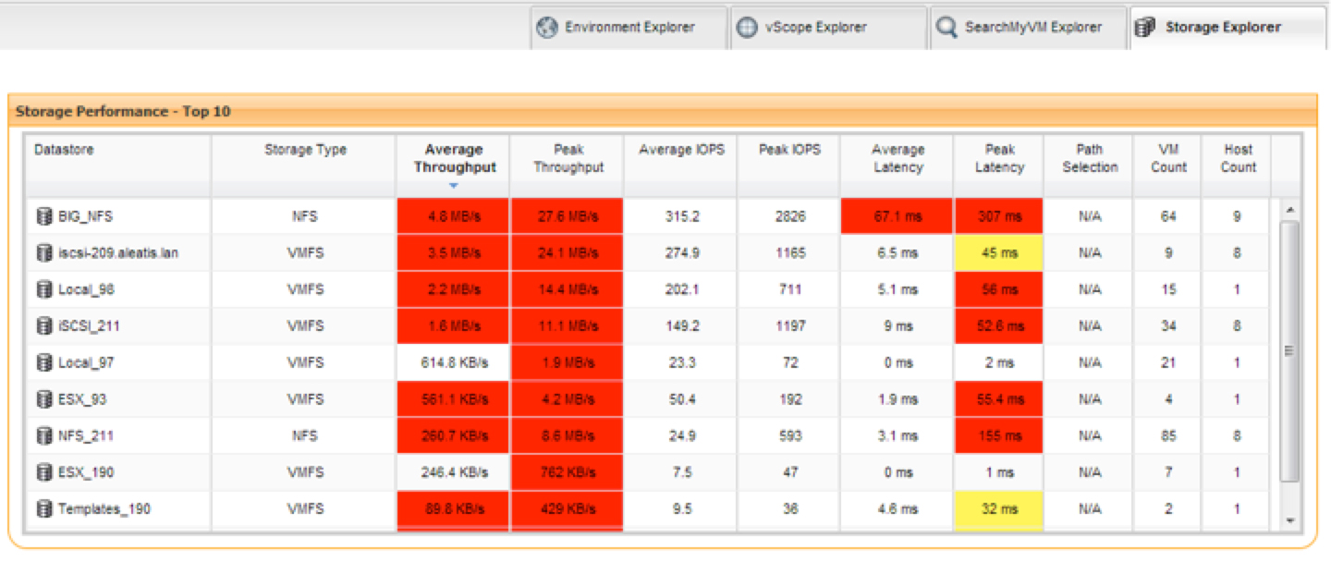
Task: Click Storage Performance - Top 10 panel title
Action: click(123, 112)
